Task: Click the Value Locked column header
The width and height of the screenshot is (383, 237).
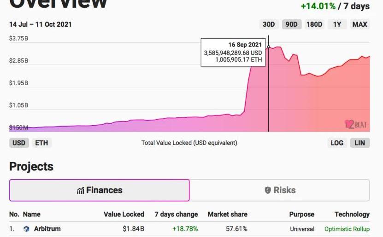Action: [124, 214]
